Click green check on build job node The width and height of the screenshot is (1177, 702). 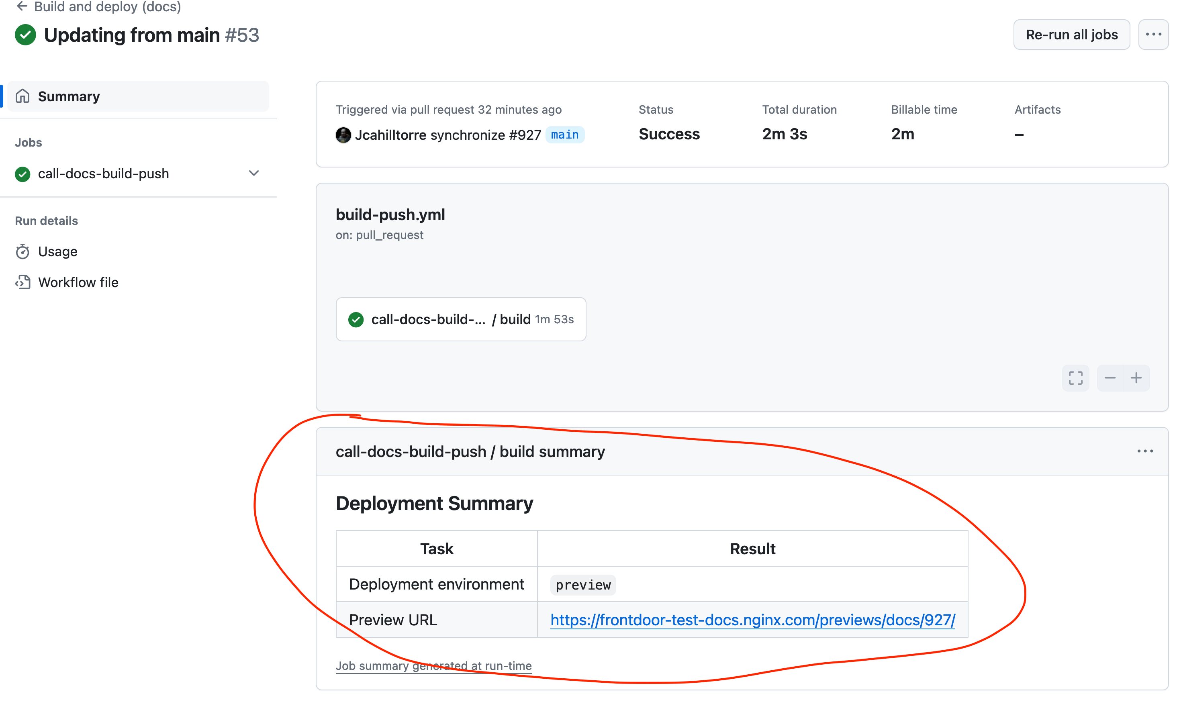[356, 320]
